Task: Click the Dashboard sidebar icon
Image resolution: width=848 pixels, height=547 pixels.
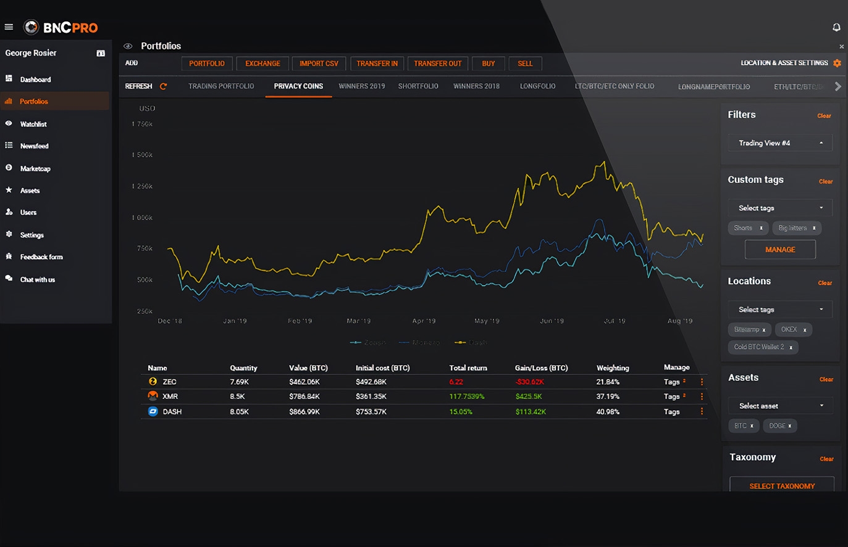Action: tap(9, 79)
